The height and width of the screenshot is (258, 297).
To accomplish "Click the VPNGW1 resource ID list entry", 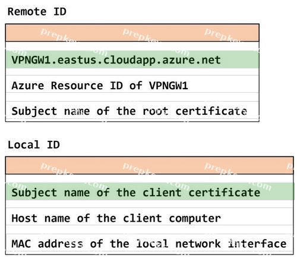I will (132, 86).
